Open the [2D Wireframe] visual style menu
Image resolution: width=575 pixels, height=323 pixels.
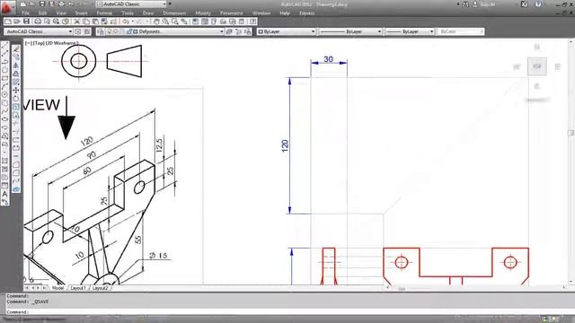61,43
